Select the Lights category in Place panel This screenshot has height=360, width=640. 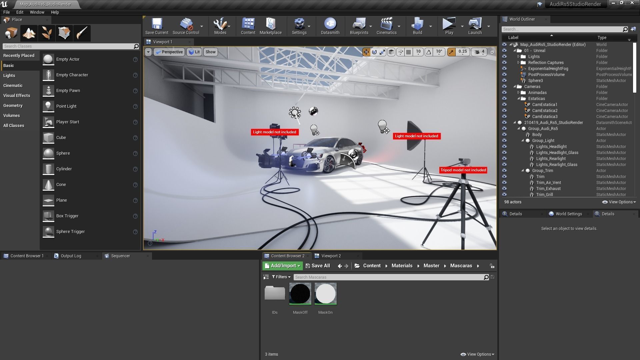point(9,76)
